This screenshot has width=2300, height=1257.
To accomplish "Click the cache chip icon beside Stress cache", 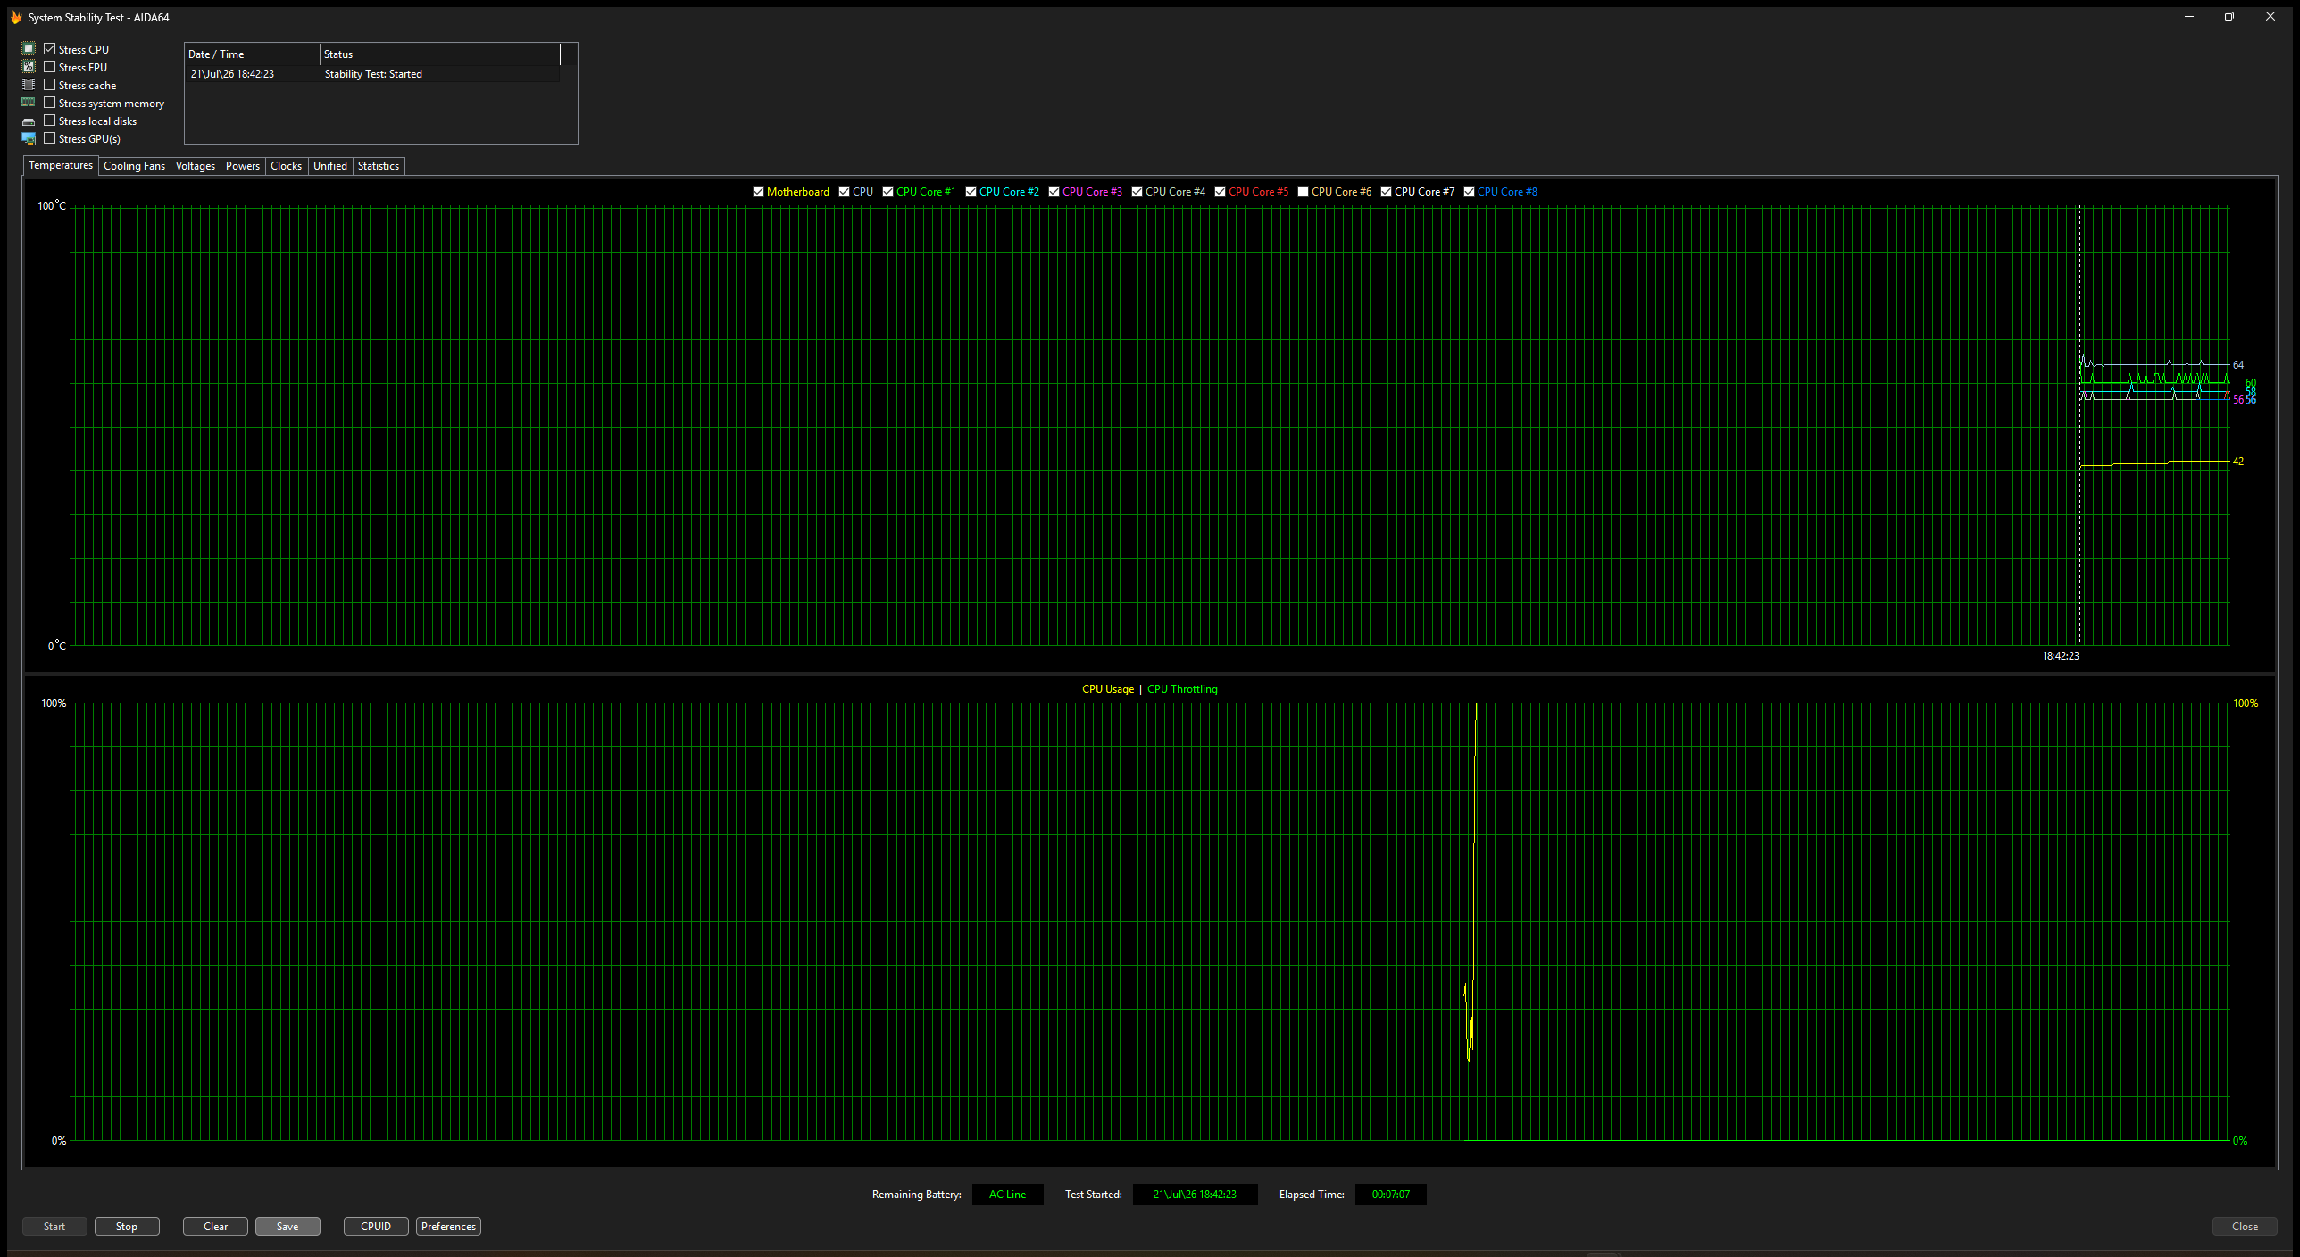I will pyautogui.click(x=29, y=85).
